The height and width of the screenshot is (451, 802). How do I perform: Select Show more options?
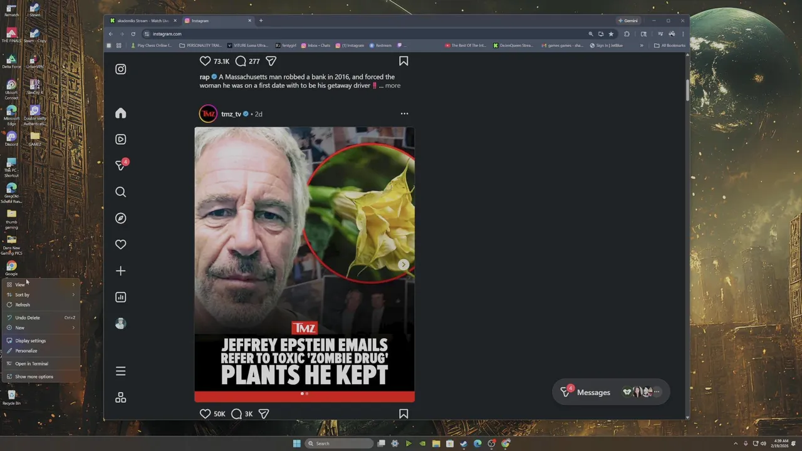[x=41, y=376]
